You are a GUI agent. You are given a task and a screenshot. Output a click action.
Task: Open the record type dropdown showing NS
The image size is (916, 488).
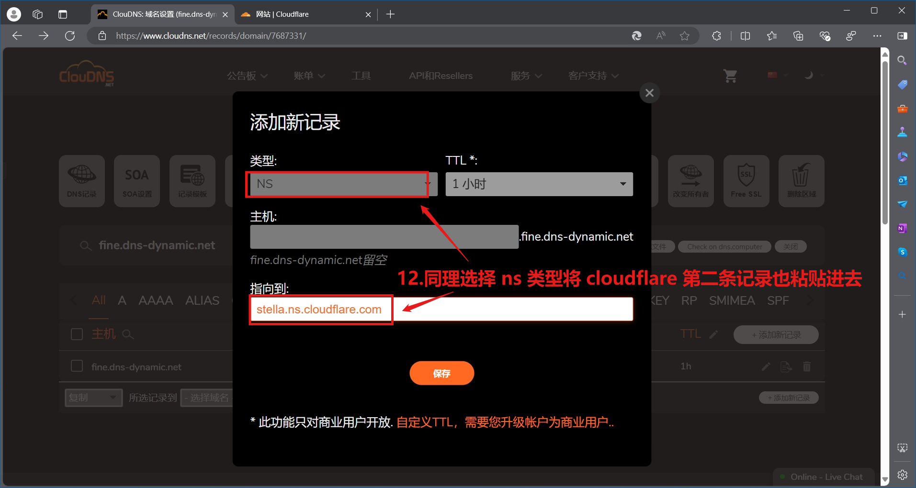tap(343, 184)
